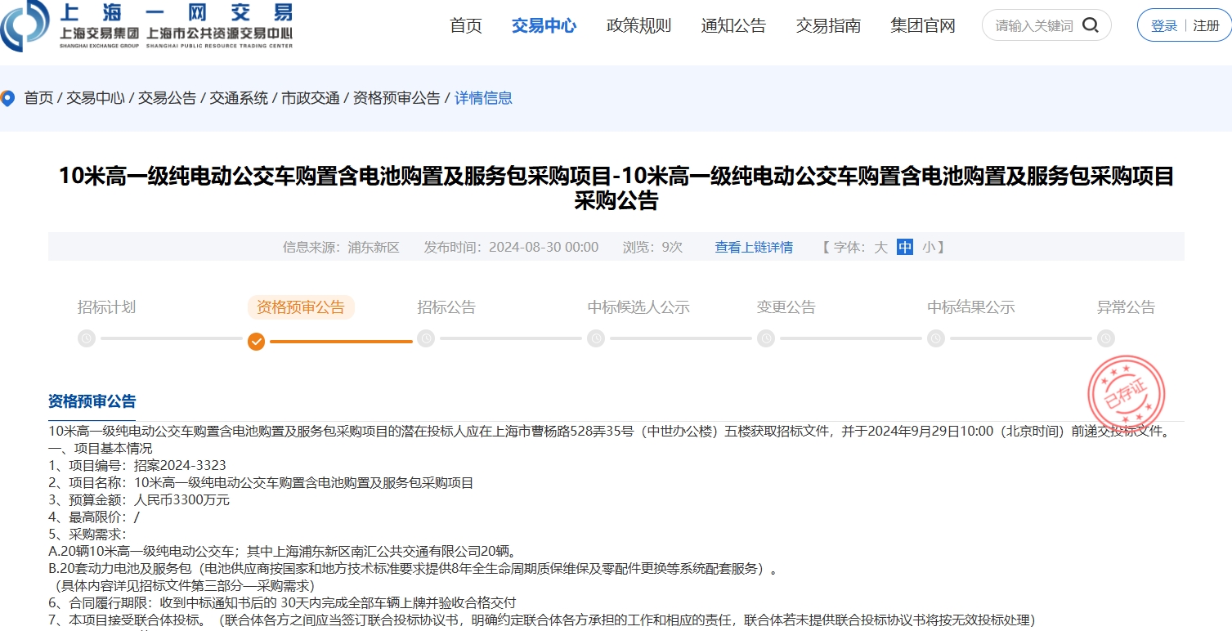This screenshot has width=1232, height=631.
Task: Focus the keyword search input field
Action: 1033,25
